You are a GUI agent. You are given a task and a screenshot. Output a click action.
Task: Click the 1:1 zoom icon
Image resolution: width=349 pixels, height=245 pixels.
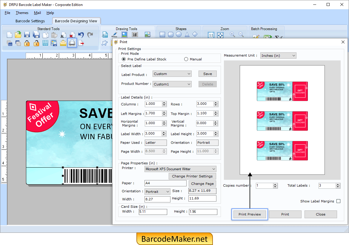pyautogui.click(x=211, y=35)
